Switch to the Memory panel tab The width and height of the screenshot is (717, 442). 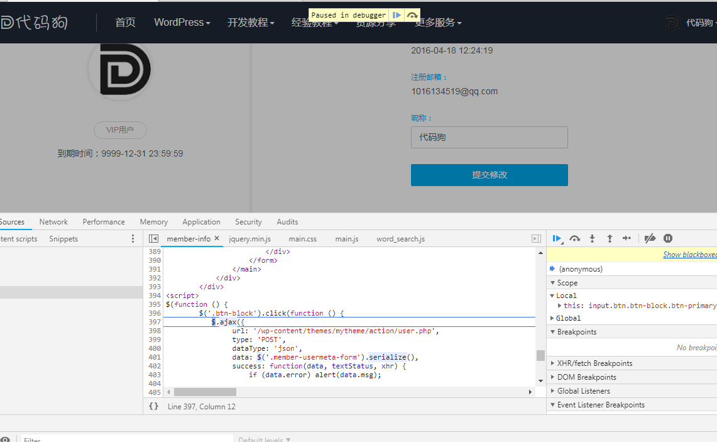coord(153,222)
